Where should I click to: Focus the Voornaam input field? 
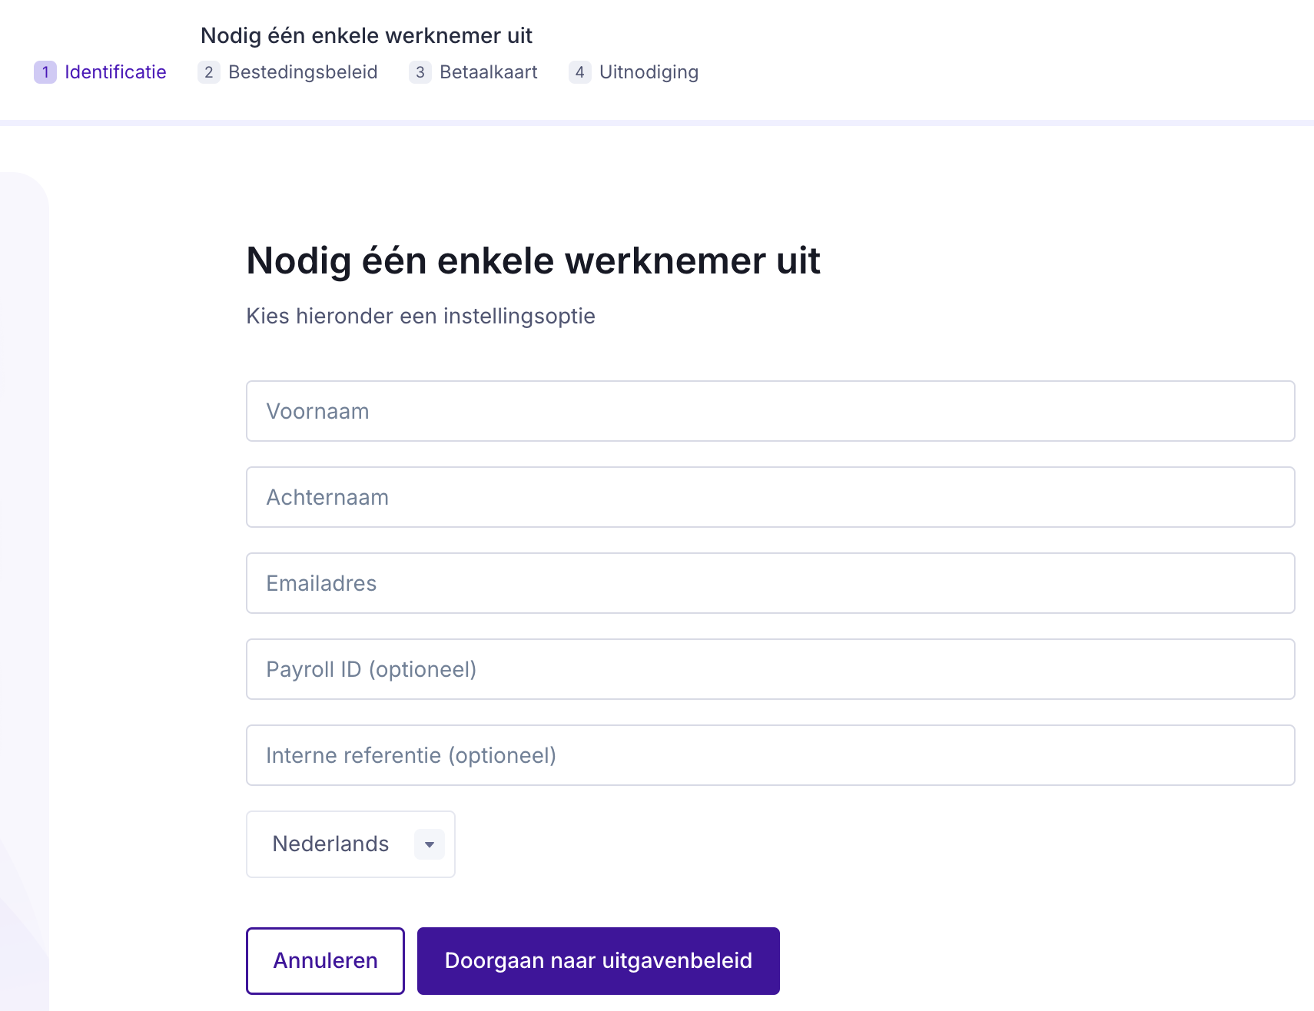click(770, 411)
